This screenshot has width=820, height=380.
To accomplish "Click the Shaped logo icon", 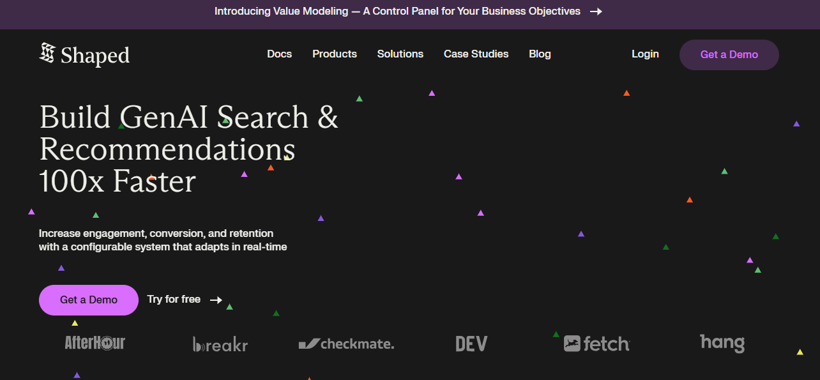I will click(47, 53).
